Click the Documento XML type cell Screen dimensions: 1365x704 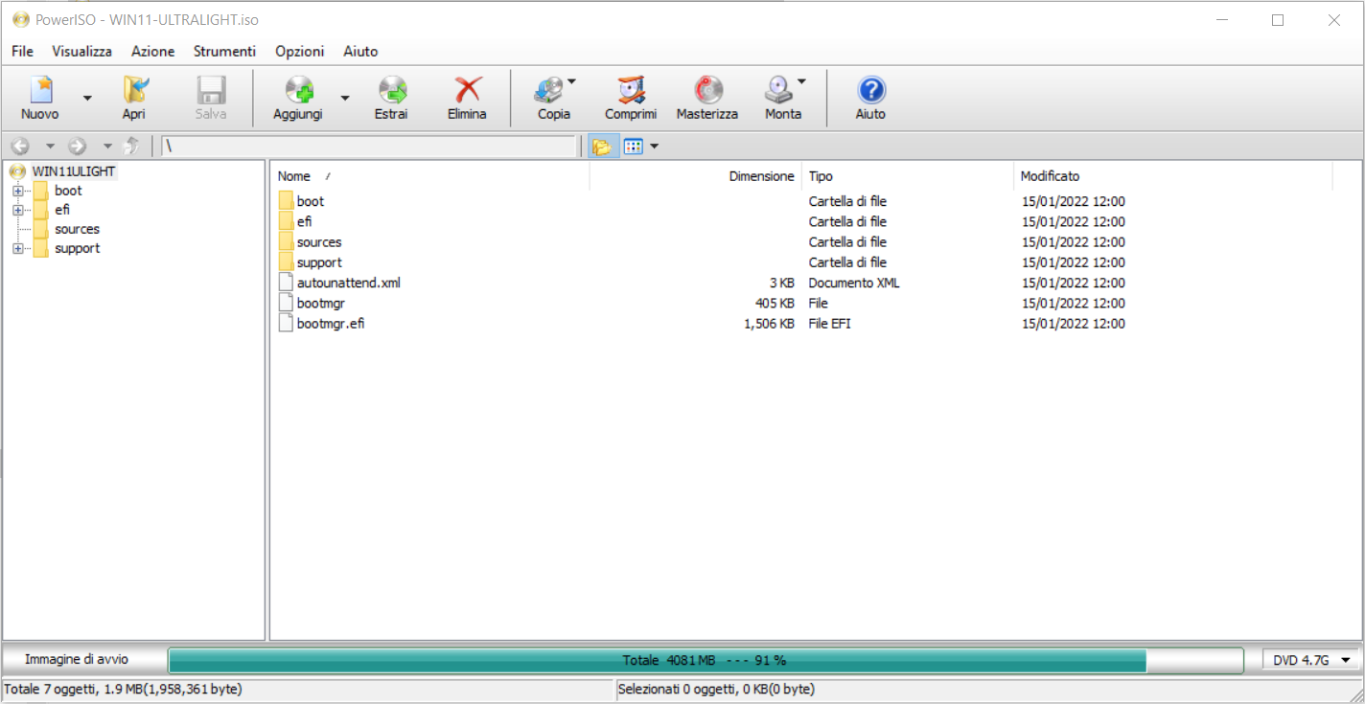pos(854,283)
